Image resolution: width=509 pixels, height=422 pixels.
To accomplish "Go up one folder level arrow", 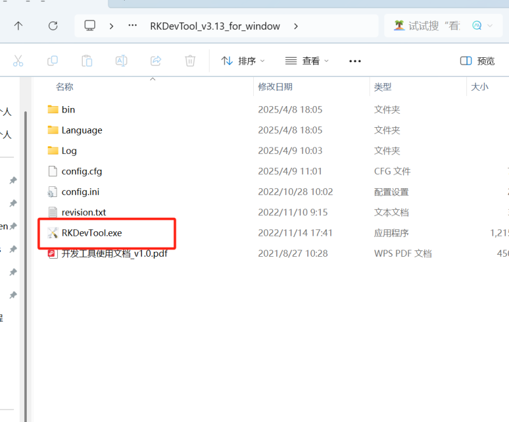I will pos(18,26).
